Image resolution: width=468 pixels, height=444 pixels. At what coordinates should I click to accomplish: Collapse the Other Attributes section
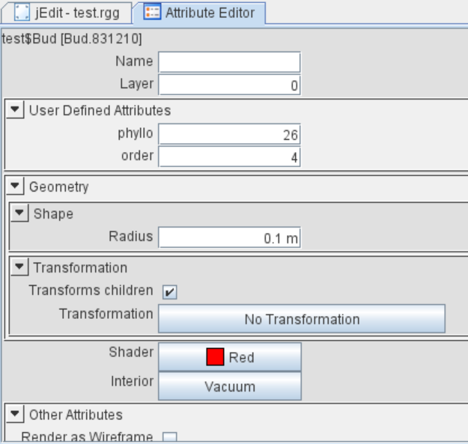pos(16,414)
